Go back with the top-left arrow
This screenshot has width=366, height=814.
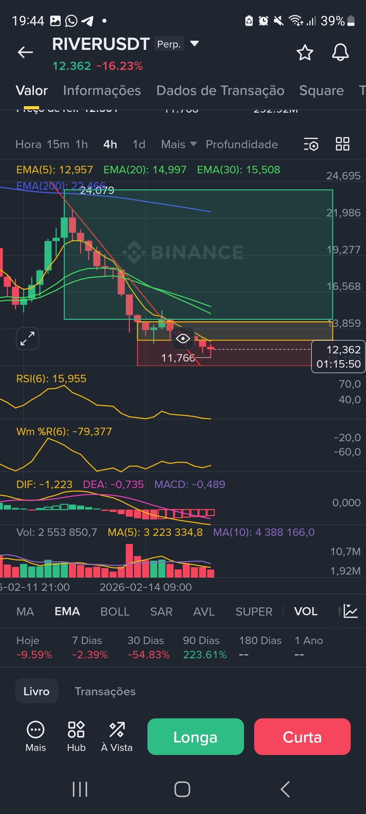25,52
